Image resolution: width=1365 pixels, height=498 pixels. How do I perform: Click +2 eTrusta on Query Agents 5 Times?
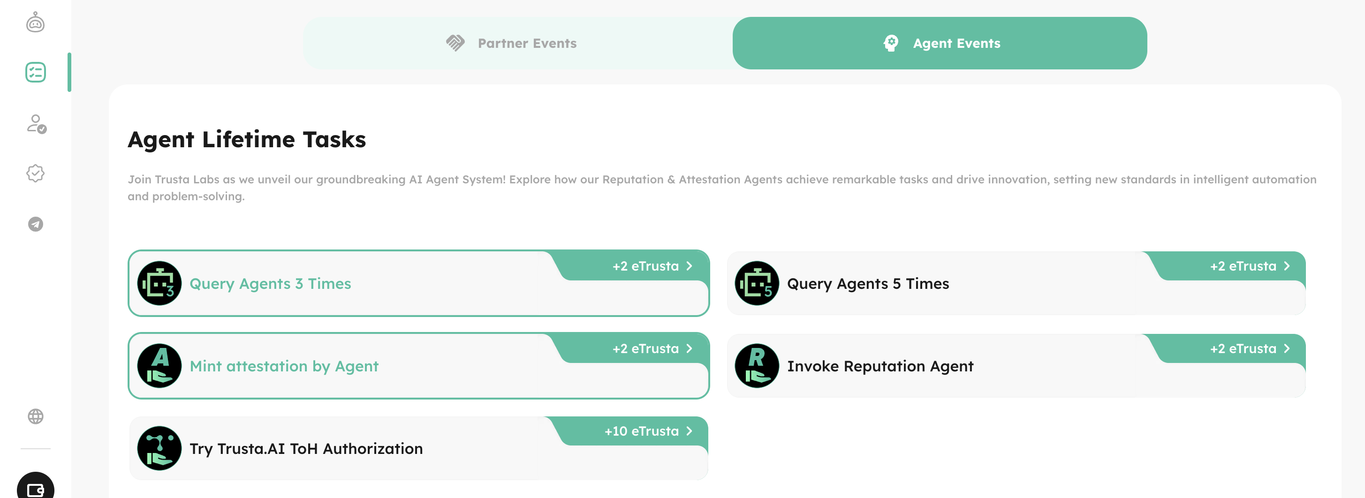1243,266
